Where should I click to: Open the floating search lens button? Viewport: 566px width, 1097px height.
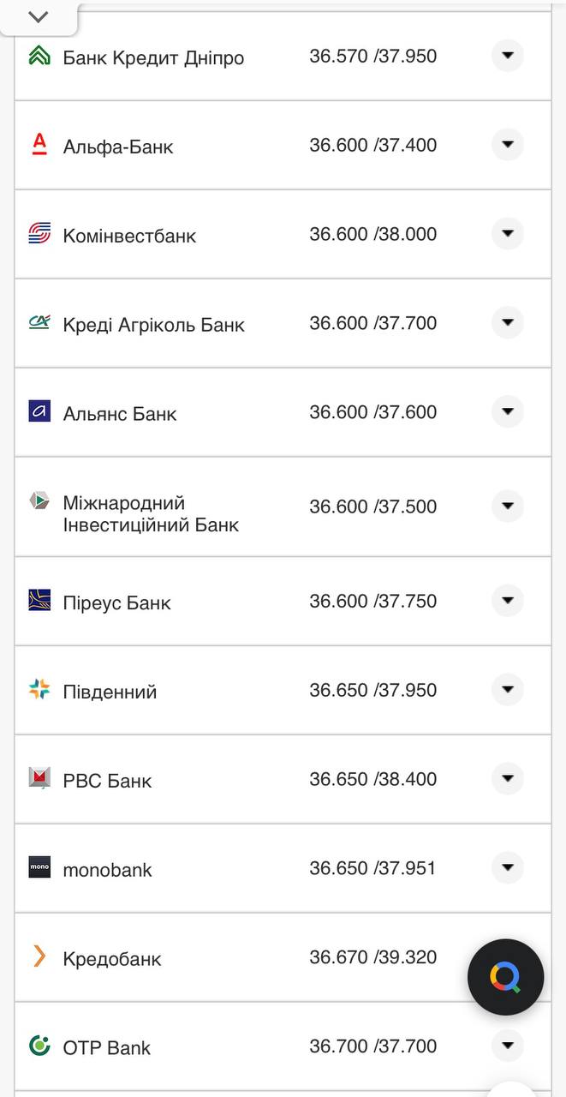[x=505, y=976]
